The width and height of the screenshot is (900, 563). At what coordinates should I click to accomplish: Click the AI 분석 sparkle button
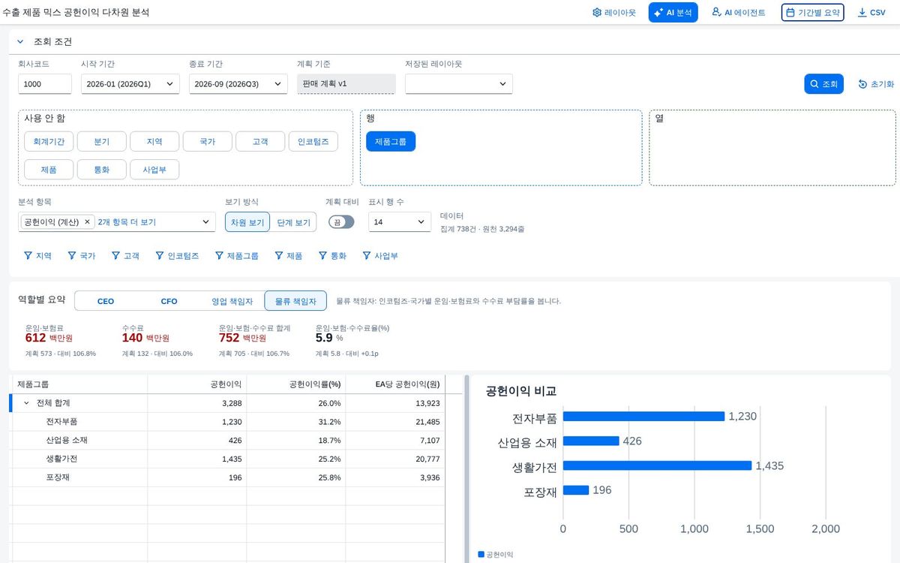point(673,13)
